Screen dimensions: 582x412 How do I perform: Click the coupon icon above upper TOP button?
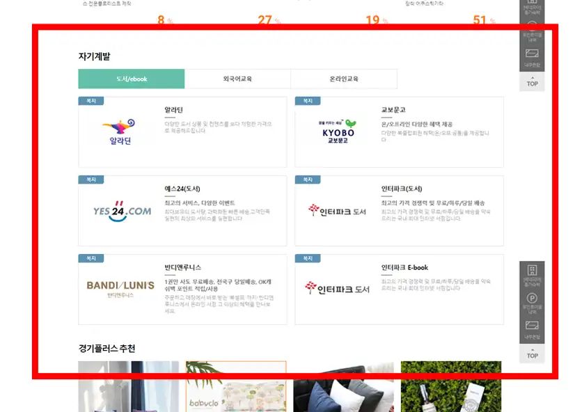coord(532,53)
